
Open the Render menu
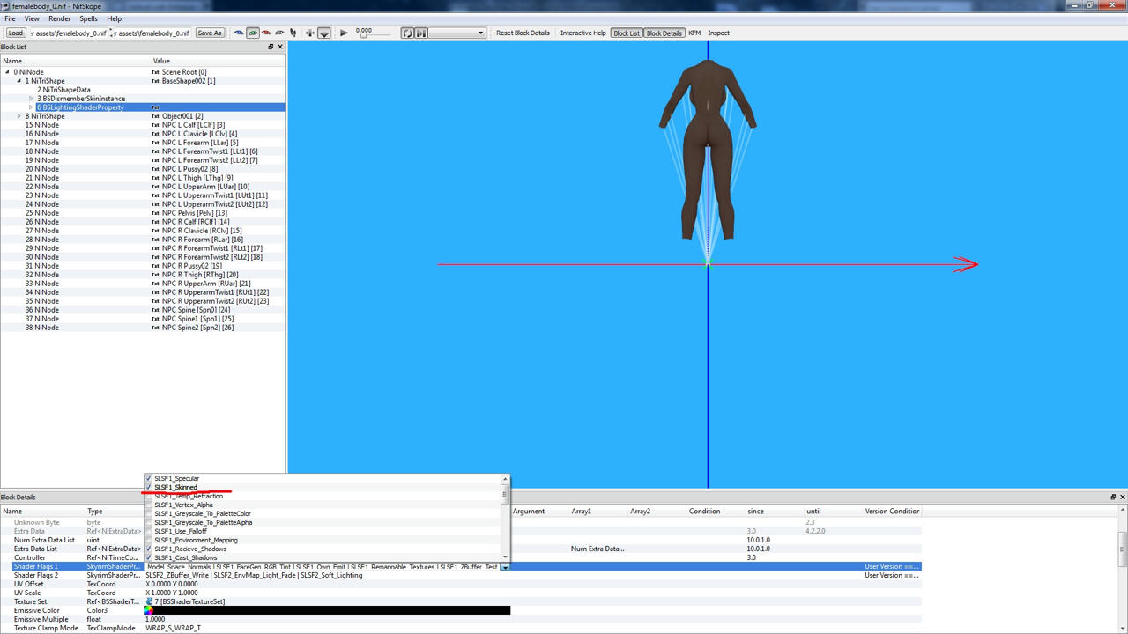coord(60,18)
